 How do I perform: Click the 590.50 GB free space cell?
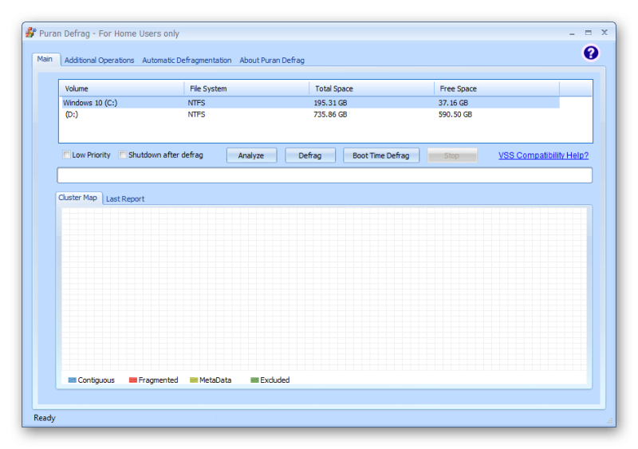455,115
